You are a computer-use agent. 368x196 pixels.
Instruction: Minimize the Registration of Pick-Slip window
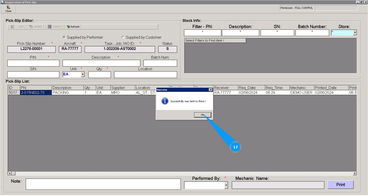[x=358, y=2]
